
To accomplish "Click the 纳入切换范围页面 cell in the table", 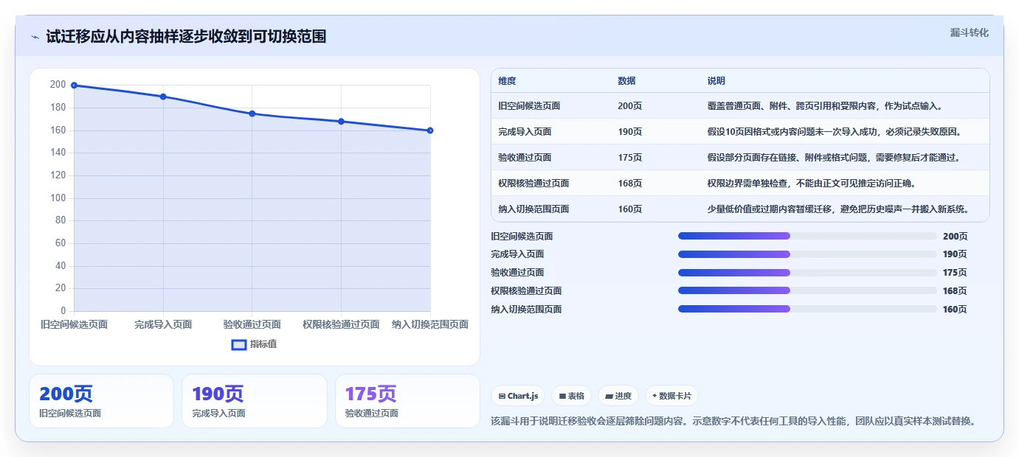I will coord(533,209).
